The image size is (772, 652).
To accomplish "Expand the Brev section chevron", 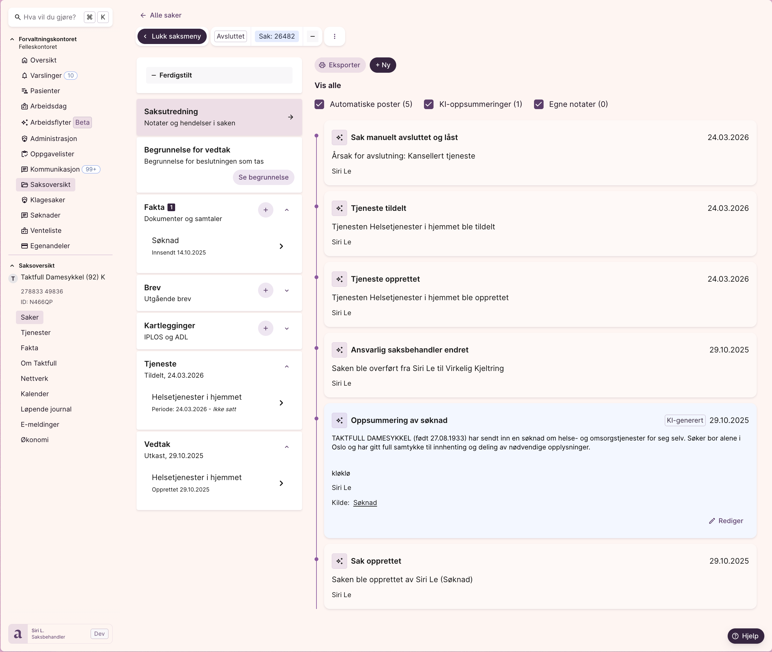I will pyautogui.click(x=287, y=291).
